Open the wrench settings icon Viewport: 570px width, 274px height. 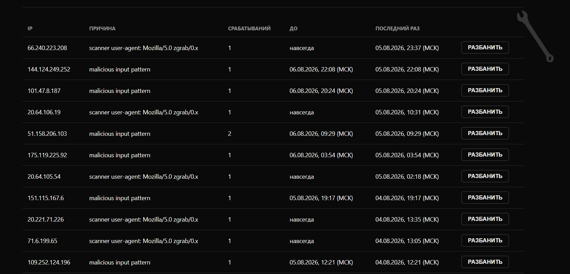click(535, 36)
